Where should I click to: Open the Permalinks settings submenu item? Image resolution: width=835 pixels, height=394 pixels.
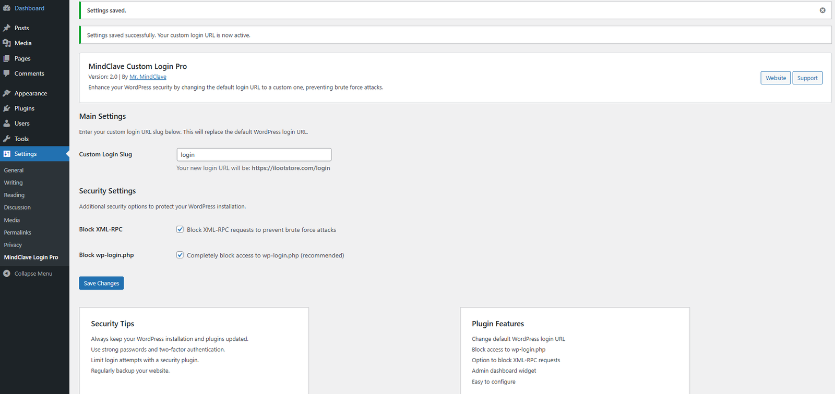click(18, 232)
